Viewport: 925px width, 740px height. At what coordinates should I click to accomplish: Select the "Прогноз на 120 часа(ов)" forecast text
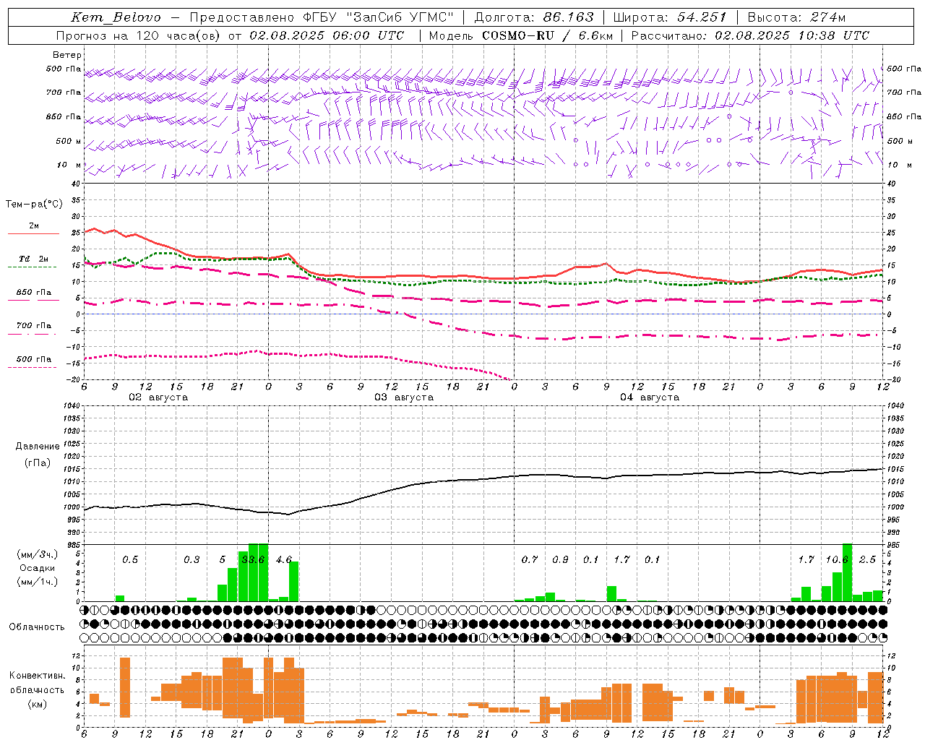[x=139, y=35]
